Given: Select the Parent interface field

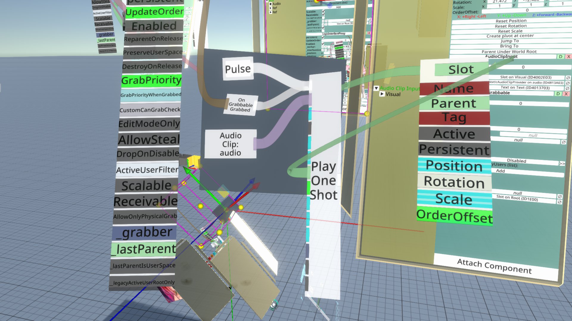Looking at the screenshot, I should 454,103.
